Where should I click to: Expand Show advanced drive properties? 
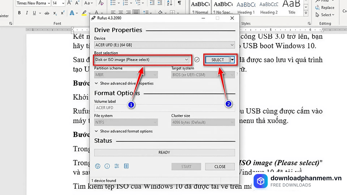124,83
